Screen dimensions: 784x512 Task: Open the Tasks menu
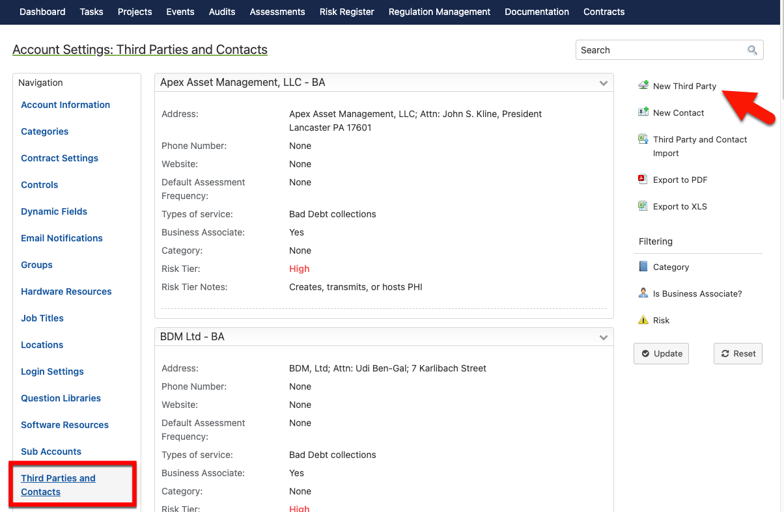coord(91,12)
